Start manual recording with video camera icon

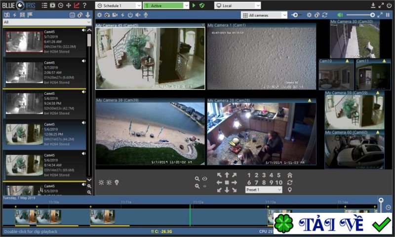click(115, 15)
